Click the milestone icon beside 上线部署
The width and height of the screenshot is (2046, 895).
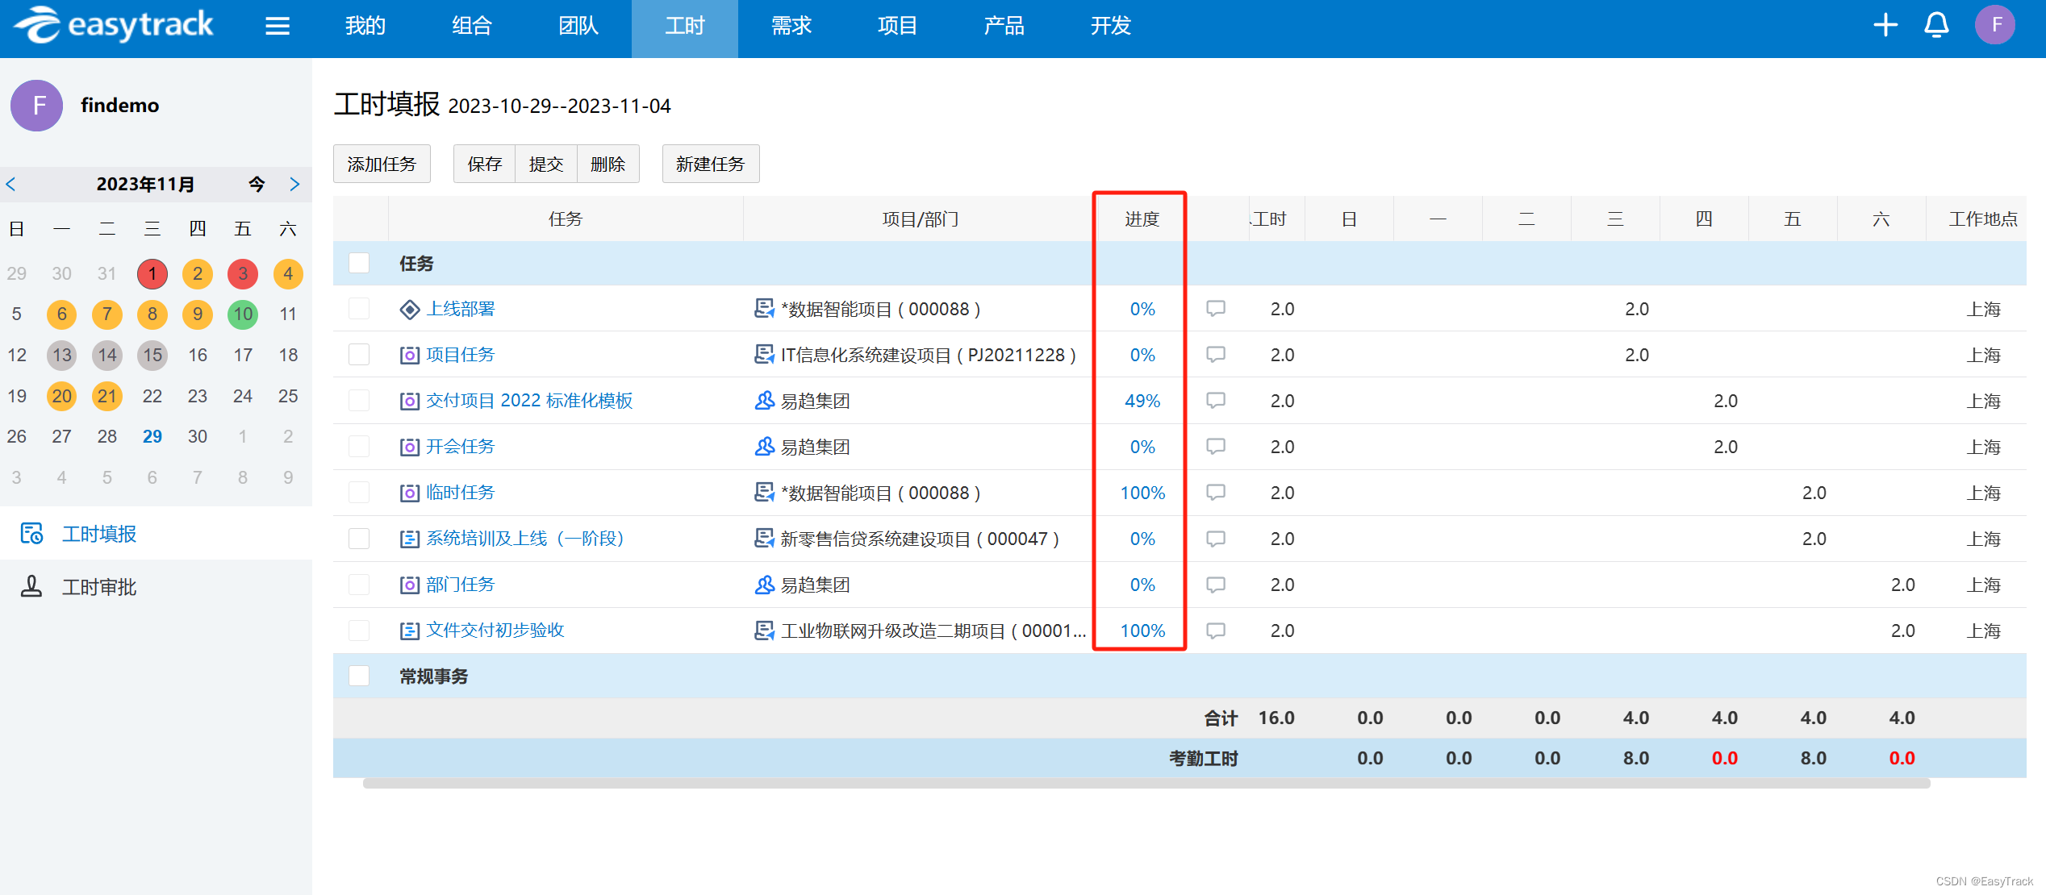point(410,310)
